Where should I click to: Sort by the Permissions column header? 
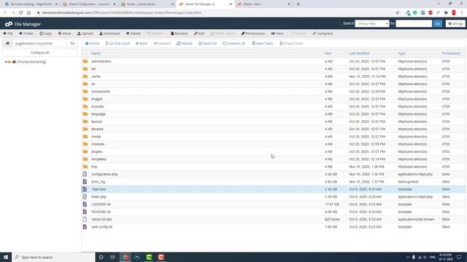(451, 53)
